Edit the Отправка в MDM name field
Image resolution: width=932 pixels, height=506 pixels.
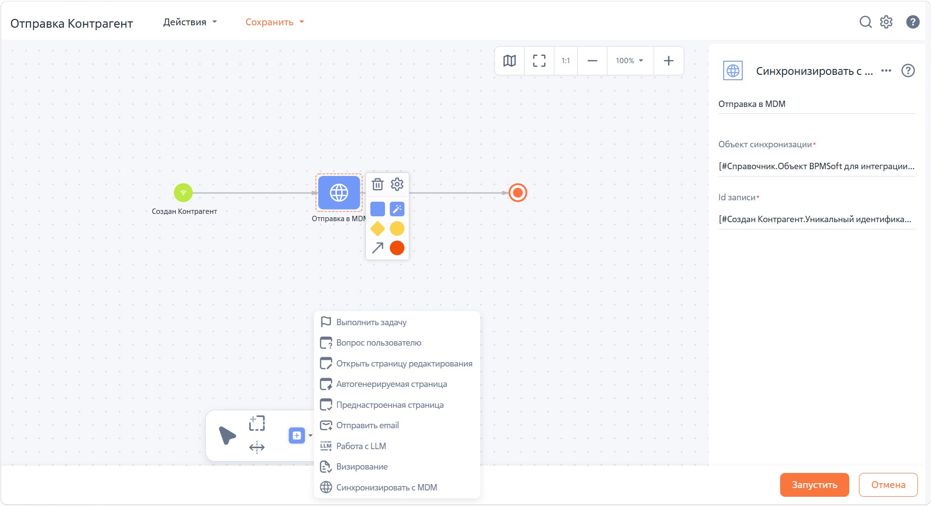pos(816,104)
